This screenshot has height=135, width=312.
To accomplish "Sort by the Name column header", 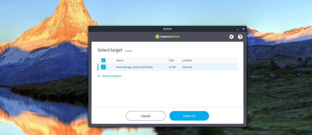I will [x=120, y=60].
